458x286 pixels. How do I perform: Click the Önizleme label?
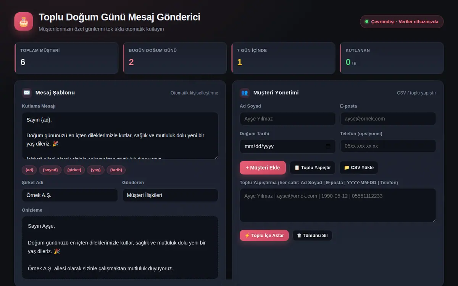coord(32,210)
